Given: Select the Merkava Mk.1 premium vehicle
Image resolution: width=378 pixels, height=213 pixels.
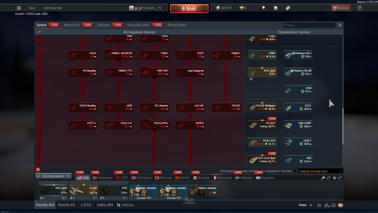Looking at the screenshot, I should pyautogui.click(x=298, y=55).
